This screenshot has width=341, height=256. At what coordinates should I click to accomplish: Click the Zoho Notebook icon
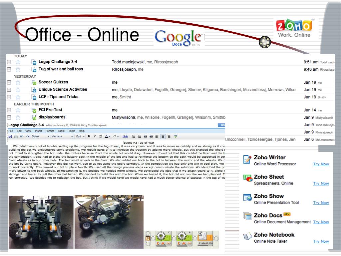(x=247, y=236)
